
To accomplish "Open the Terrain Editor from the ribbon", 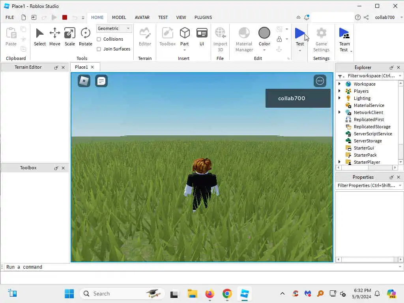I will click(x=145, y=37).
